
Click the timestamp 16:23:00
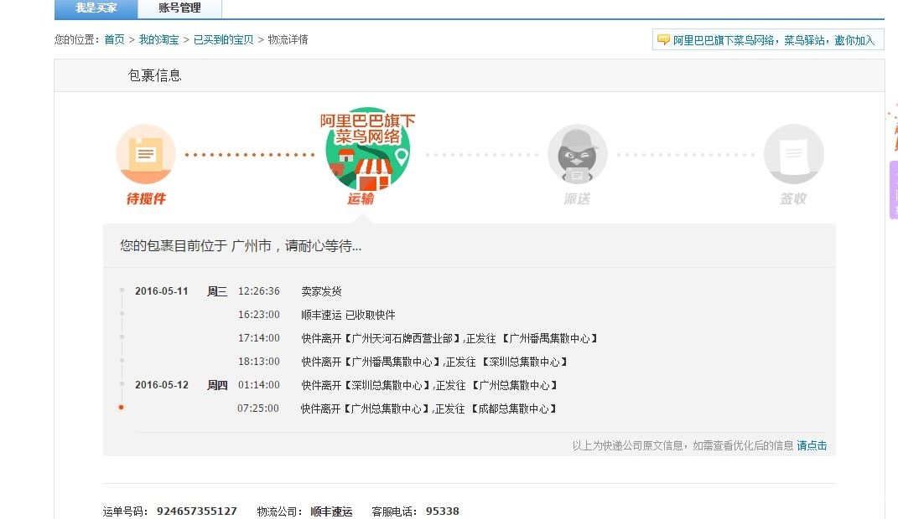point(259,315)
